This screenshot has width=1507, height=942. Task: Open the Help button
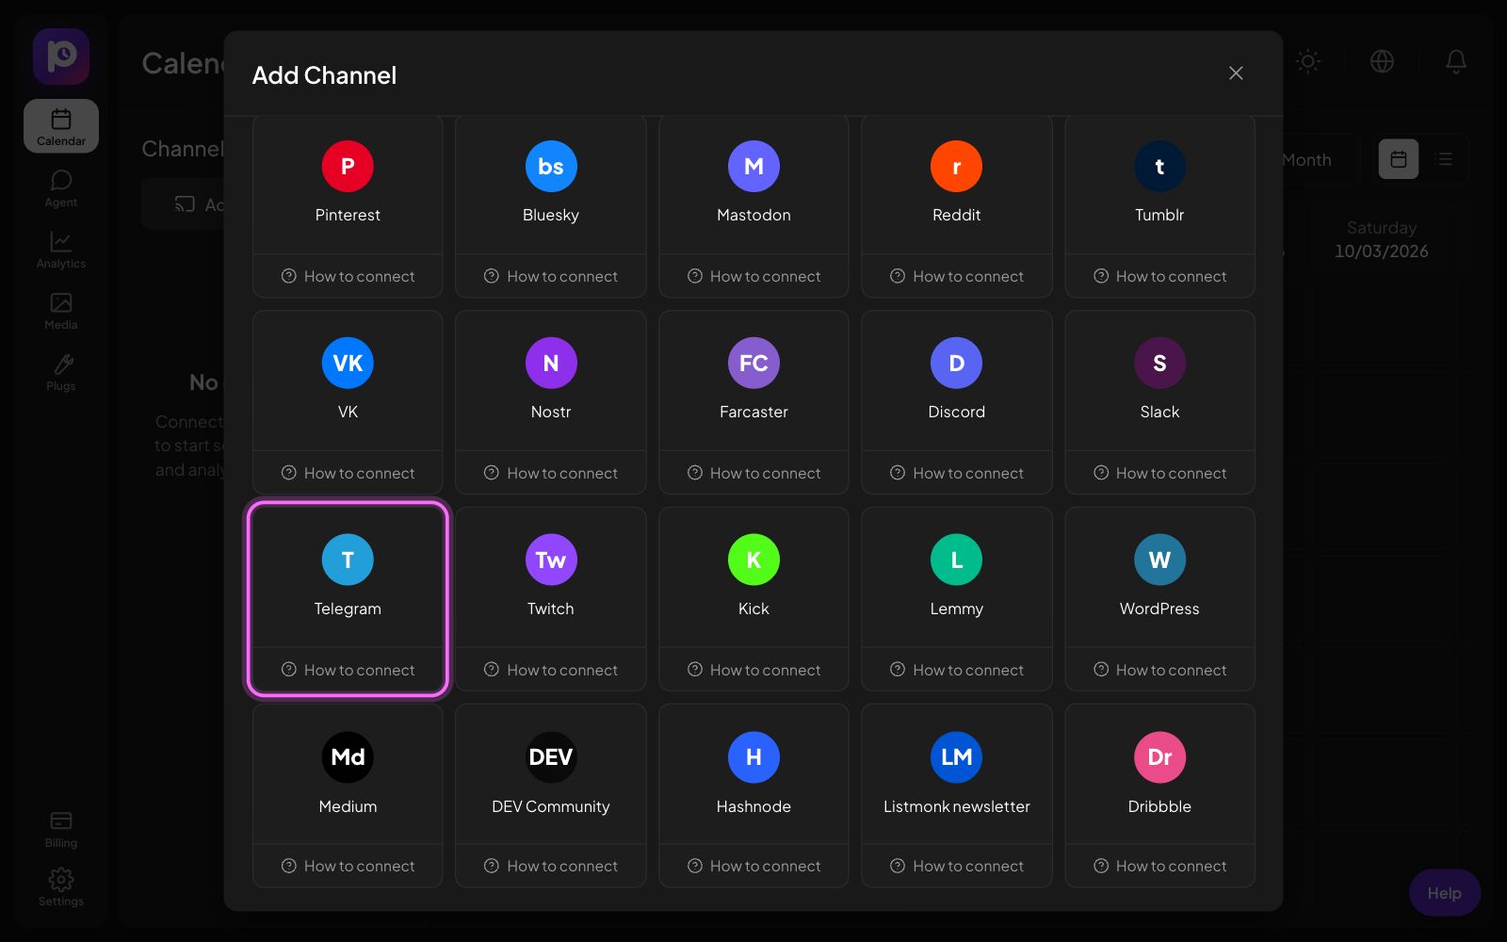(x=1445, y=893)
